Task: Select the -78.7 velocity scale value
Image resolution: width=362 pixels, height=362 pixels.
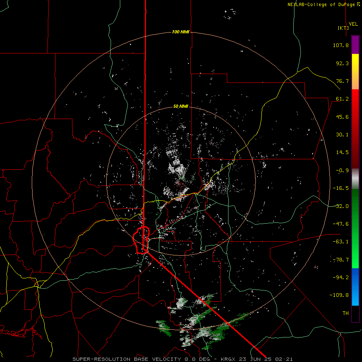Action: click(x=341, y=260)
